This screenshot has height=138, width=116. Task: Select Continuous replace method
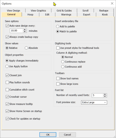63,62
